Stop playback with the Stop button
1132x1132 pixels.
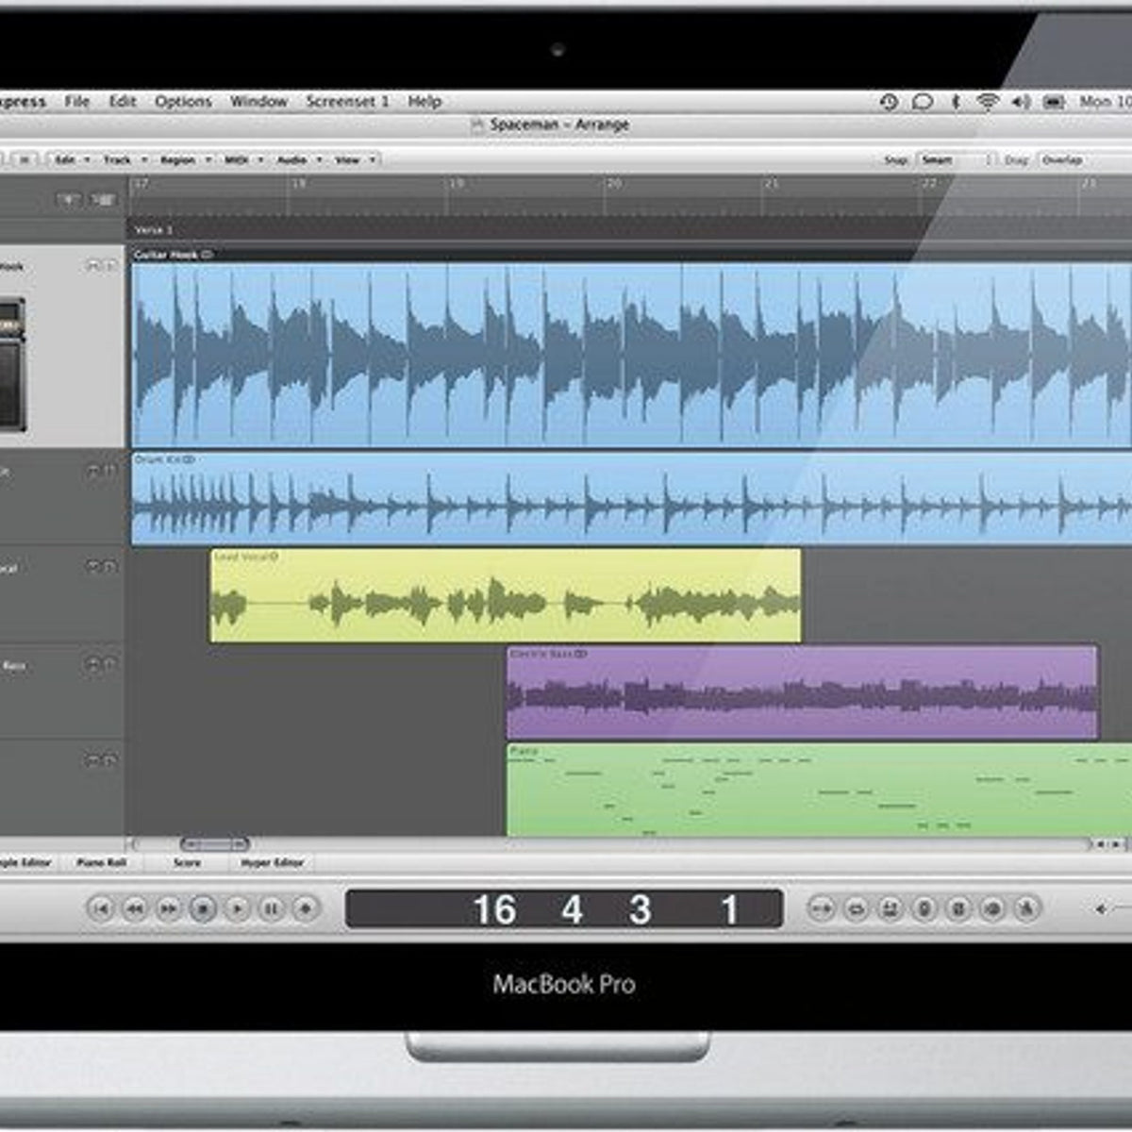click(203, 908)
